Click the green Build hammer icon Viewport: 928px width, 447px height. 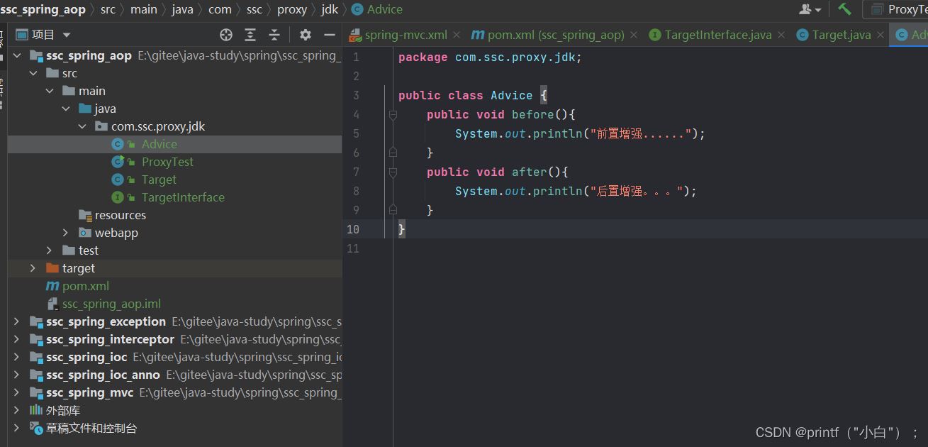coord(844,9)
